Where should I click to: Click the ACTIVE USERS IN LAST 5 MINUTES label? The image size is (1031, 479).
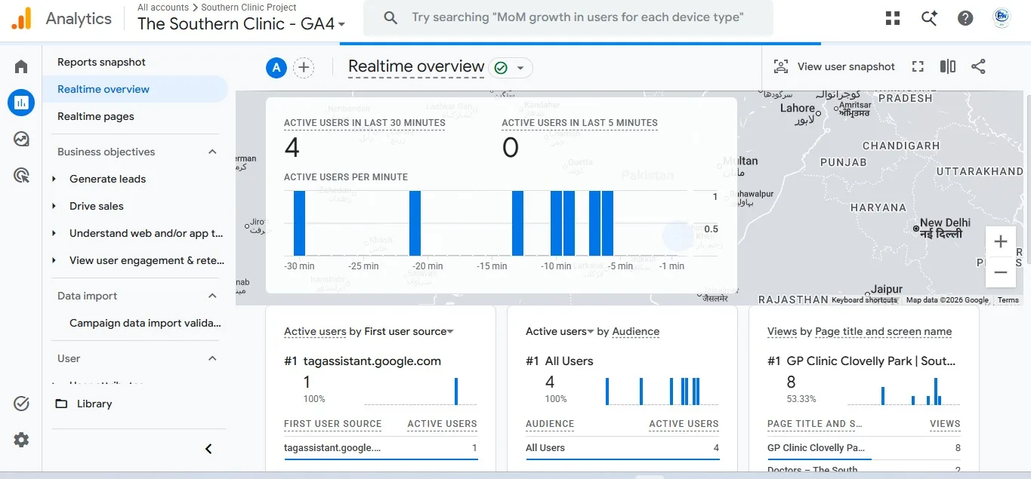click(x=579, y=123)
